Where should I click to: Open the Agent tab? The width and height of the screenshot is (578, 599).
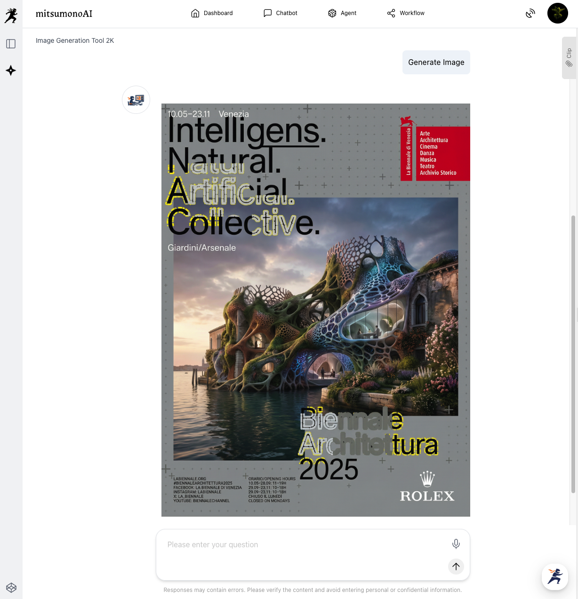coord(342,13)
